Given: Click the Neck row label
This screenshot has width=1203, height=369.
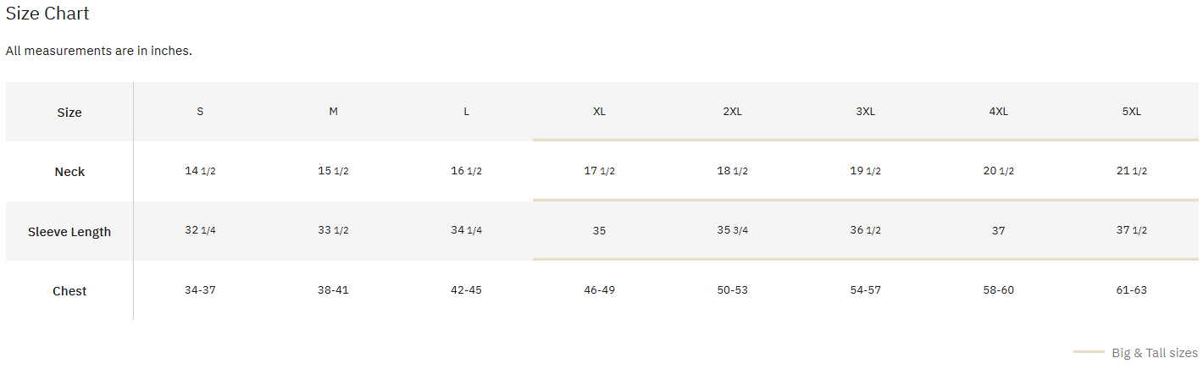Looking at the screenshot, I should (69, 172).
